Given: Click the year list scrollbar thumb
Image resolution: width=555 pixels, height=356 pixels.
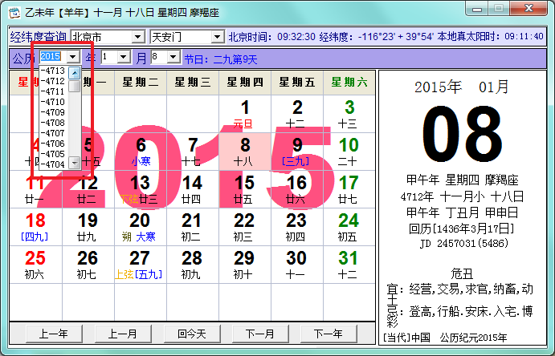Looking at the screenshot, I should (75, 86).
